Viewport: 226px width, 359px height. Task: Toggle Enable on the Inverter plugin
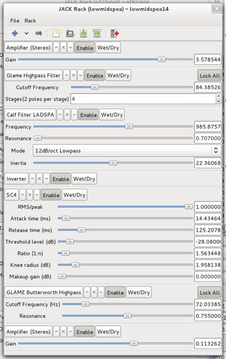61,179
